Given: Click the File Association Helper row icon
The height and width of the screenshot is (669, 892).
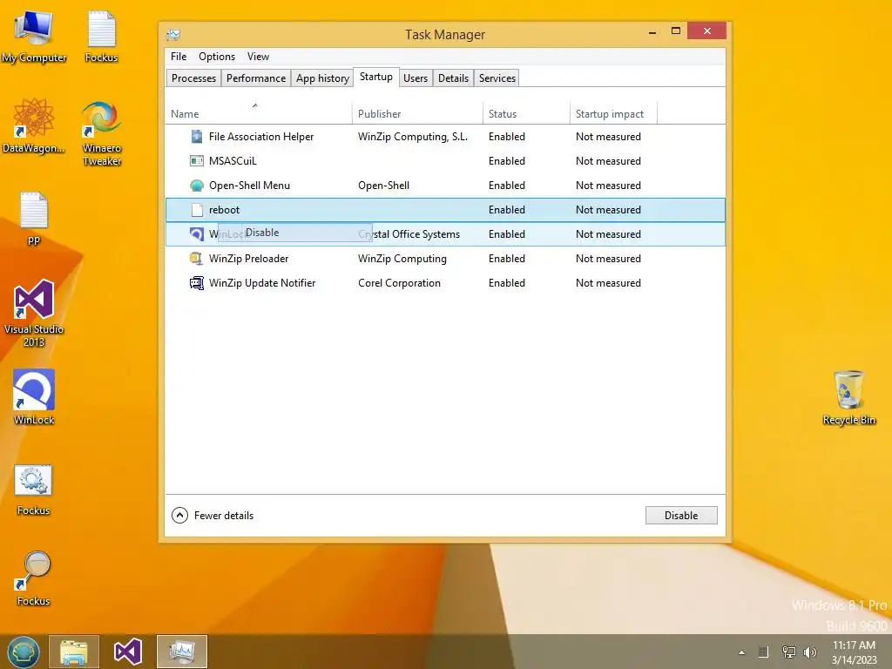Looking at the screenshot, I should pos(196,137).
